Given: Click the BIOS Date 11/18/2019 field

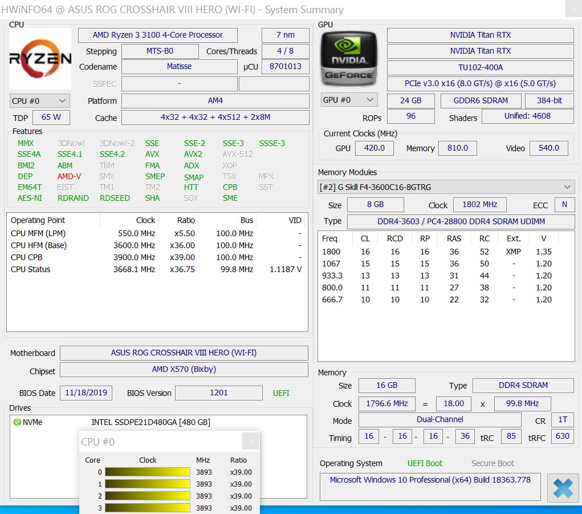Looking at the screenshot, I should tap(86, 393).
